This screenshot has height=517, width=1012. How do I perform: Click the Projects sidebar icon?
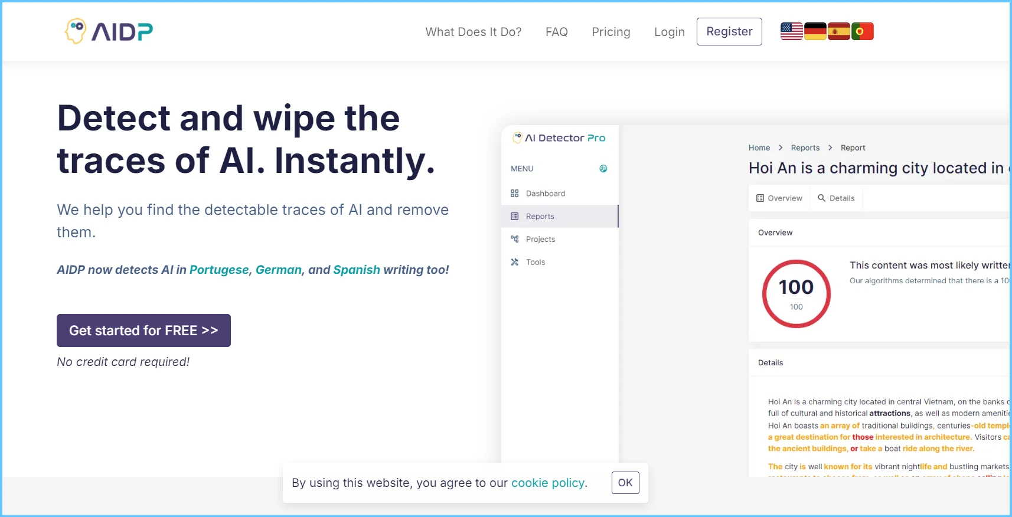pyautogui.click(x=515, y=239)
